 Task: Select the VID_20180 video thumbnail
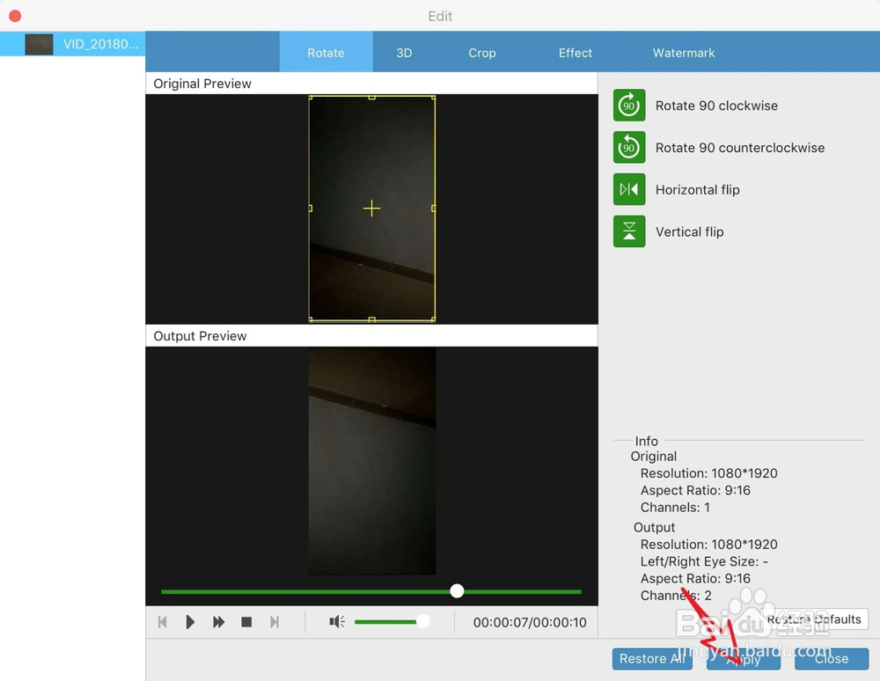coord(39,44)
